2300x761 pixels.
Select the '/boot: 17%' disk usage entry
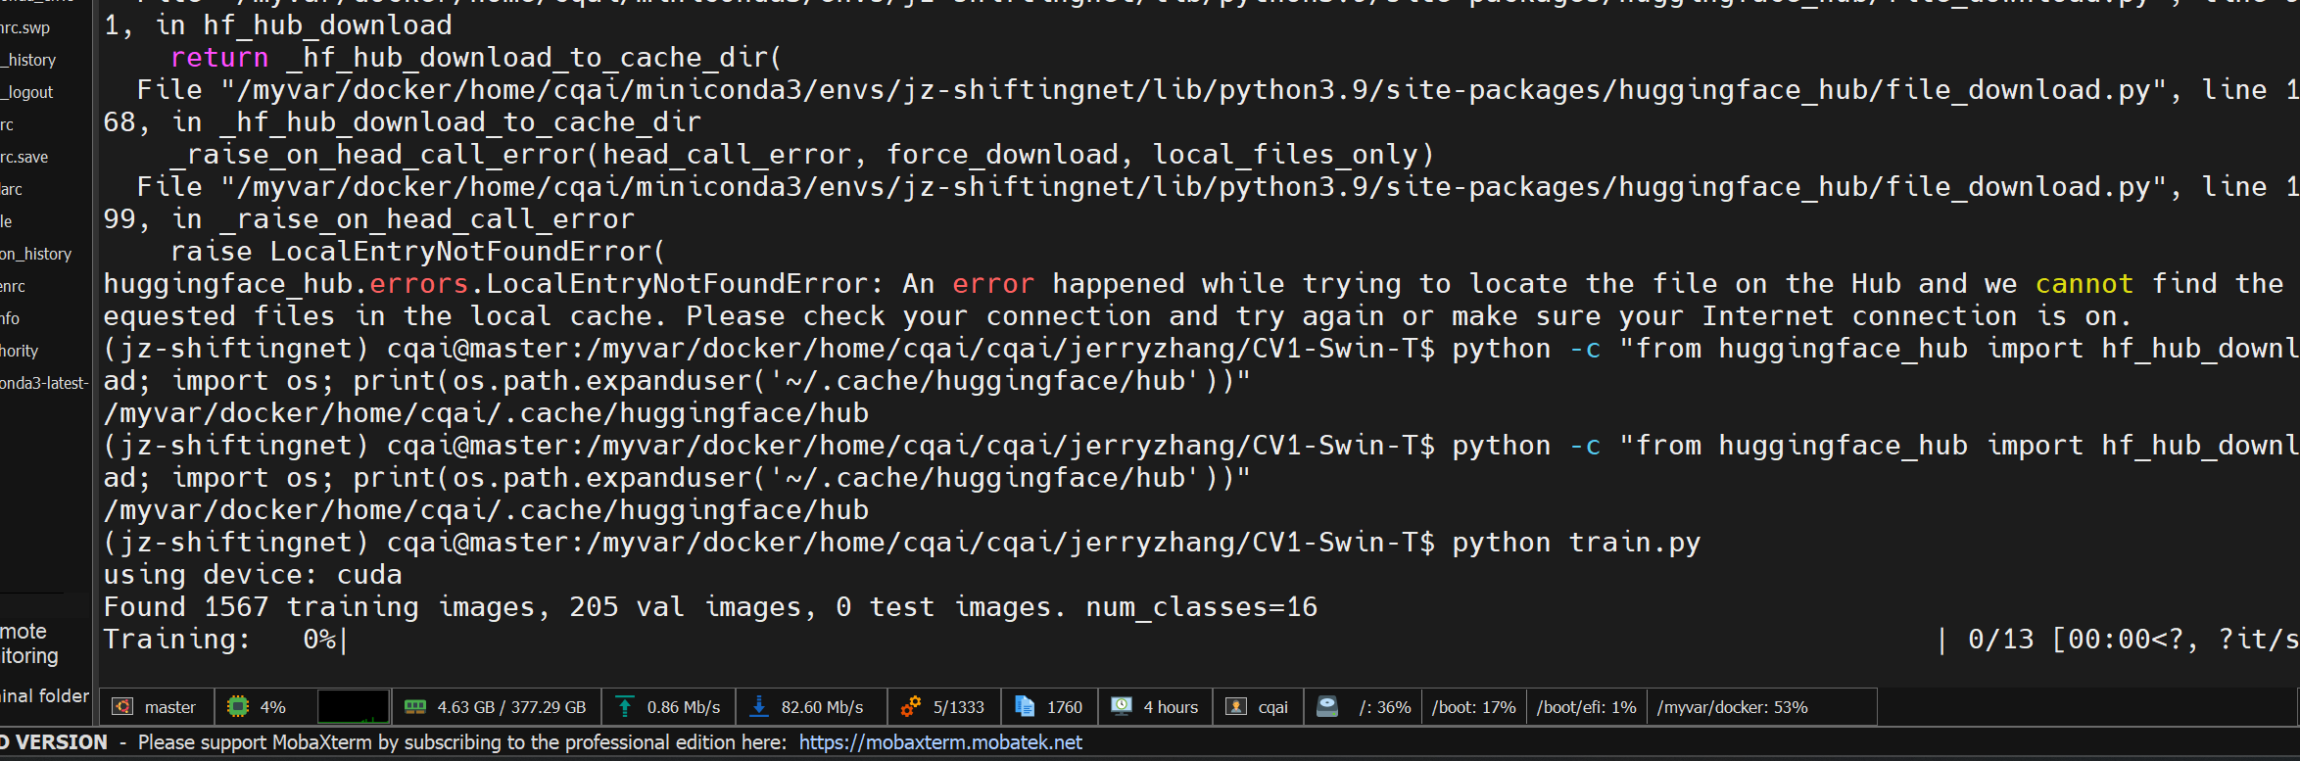(1473, 707)
